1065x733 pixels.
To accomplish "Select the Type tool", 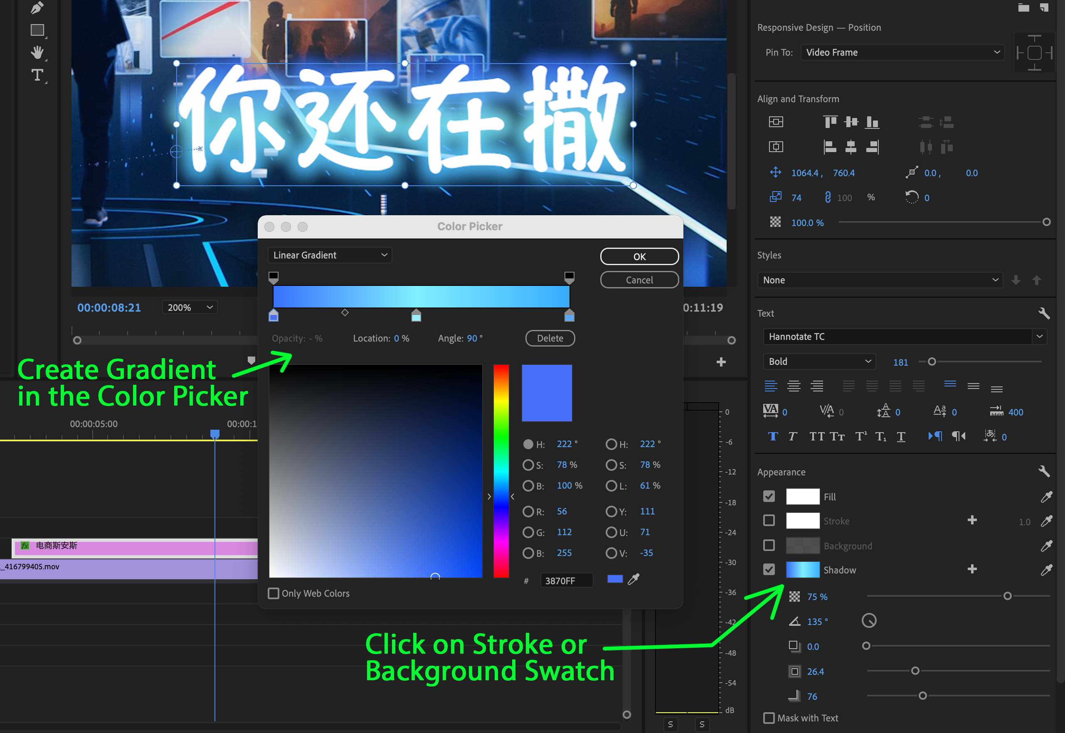I will click(38, 75).
